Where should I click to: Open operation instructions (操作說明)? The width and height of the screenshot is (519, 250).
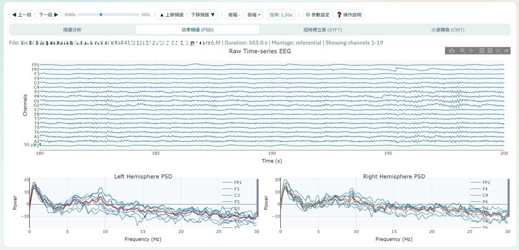pyautogui.click(x=349, y=14)
